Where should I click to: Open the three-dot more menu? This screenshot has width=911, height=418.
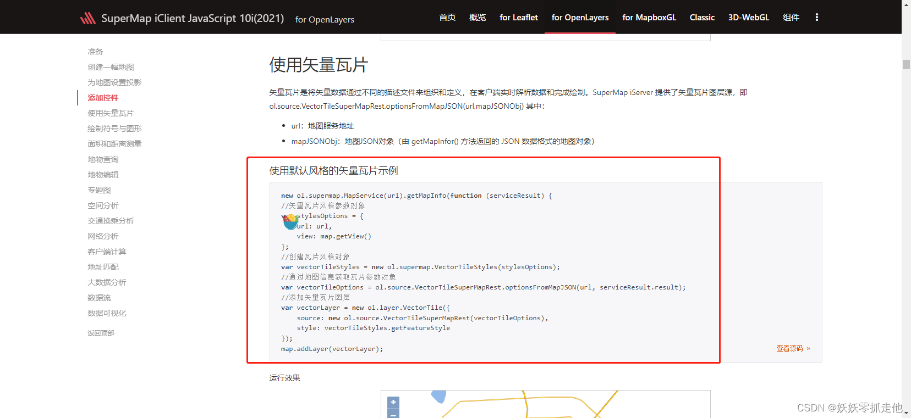(816, 17)
